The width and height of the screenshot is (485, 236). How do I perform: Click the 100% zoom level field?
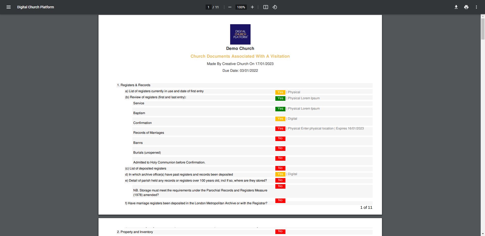click(x=241, y=7)
